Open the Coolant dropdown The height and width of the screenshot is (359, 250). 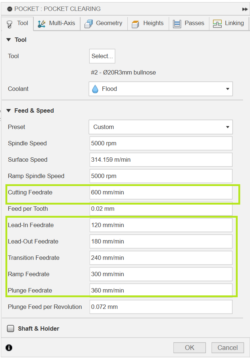click(x=161, y=89)
